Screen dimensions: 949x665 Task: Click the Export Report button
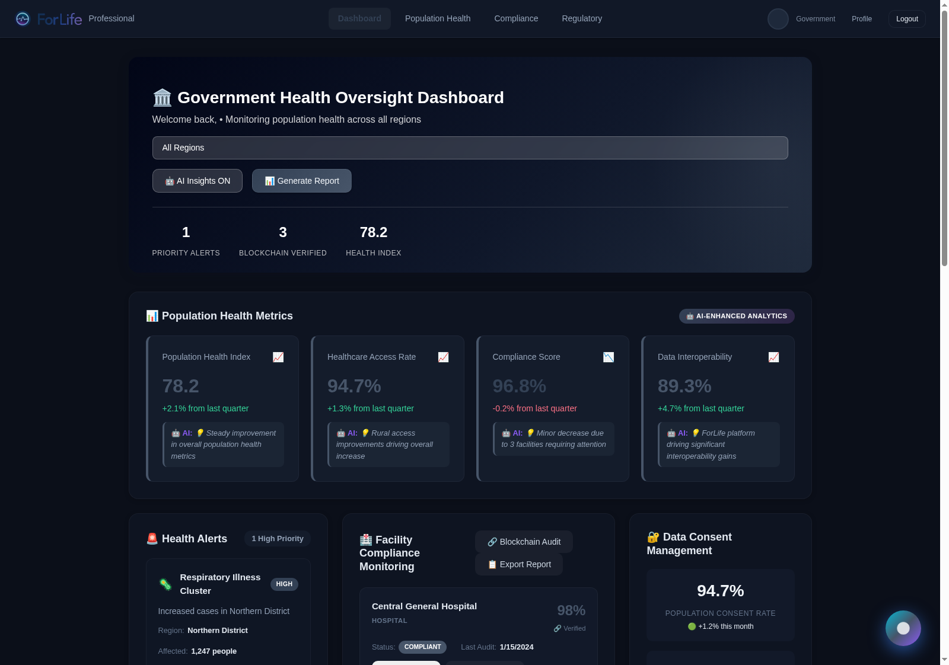tap(519, 564)
